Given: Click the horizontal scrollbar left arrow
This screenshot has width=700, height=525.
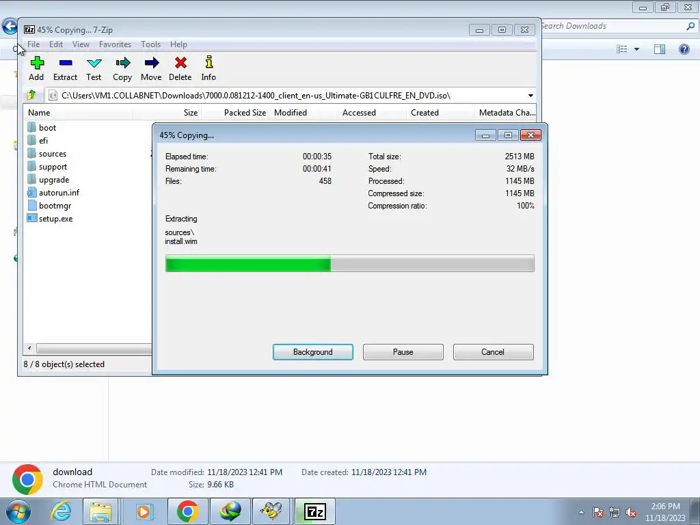Looking at the screenshot, I should (x=29, y=348).
